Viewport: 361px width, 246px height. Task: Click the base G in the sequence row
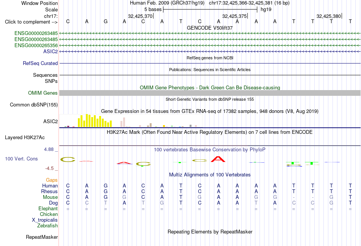(x=105, y=21)
